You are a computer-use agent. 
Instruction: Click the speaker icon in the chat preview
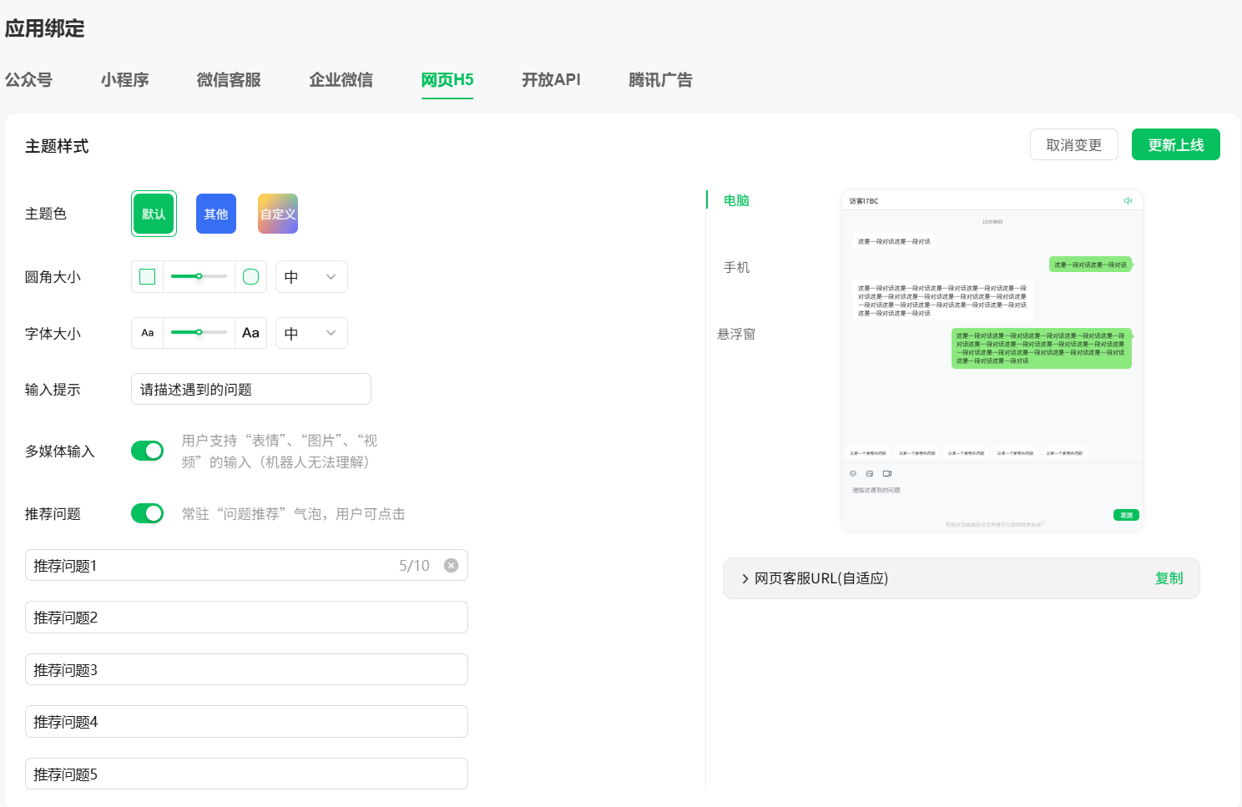[1128, 201]
